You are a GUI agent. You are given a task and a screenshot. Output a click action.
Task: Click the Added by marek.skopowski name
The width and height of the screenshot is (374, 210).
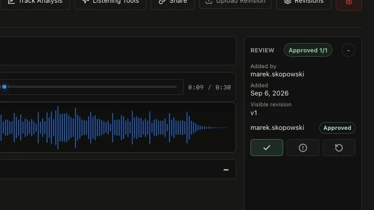click(277, 74)
